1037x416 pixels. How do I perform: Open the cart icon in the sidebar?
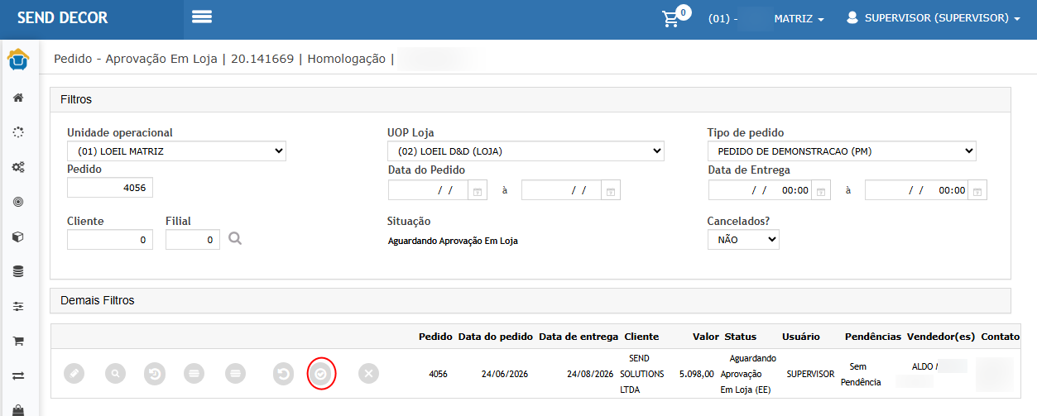point(18,341)
